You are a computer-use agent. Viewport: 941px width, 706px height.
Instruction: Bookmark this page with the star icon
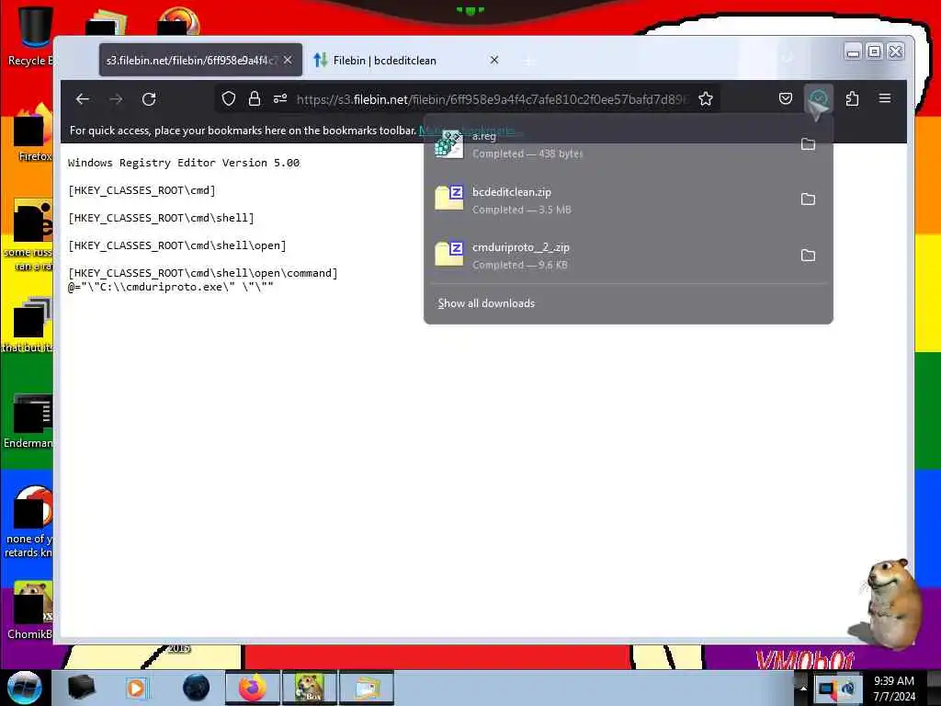706,99
